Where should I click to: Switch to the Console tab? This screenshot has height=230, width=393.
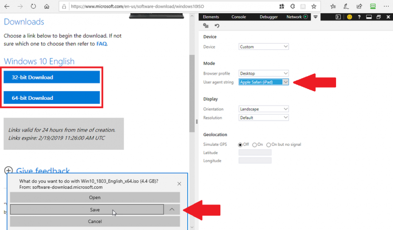[x=239, y=17]
